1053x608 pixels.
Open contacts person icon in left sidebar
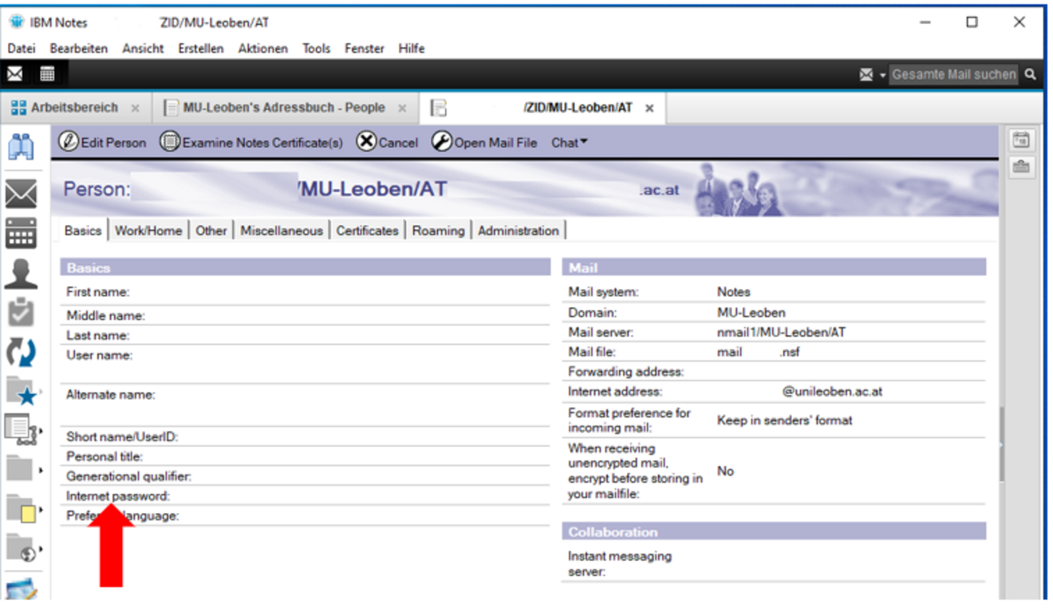pos(22,273)
